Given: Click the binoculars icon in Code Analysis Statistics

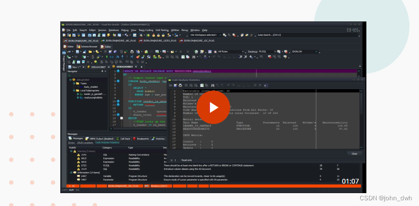Looking at the screenshot, I should tap(213, 85).
